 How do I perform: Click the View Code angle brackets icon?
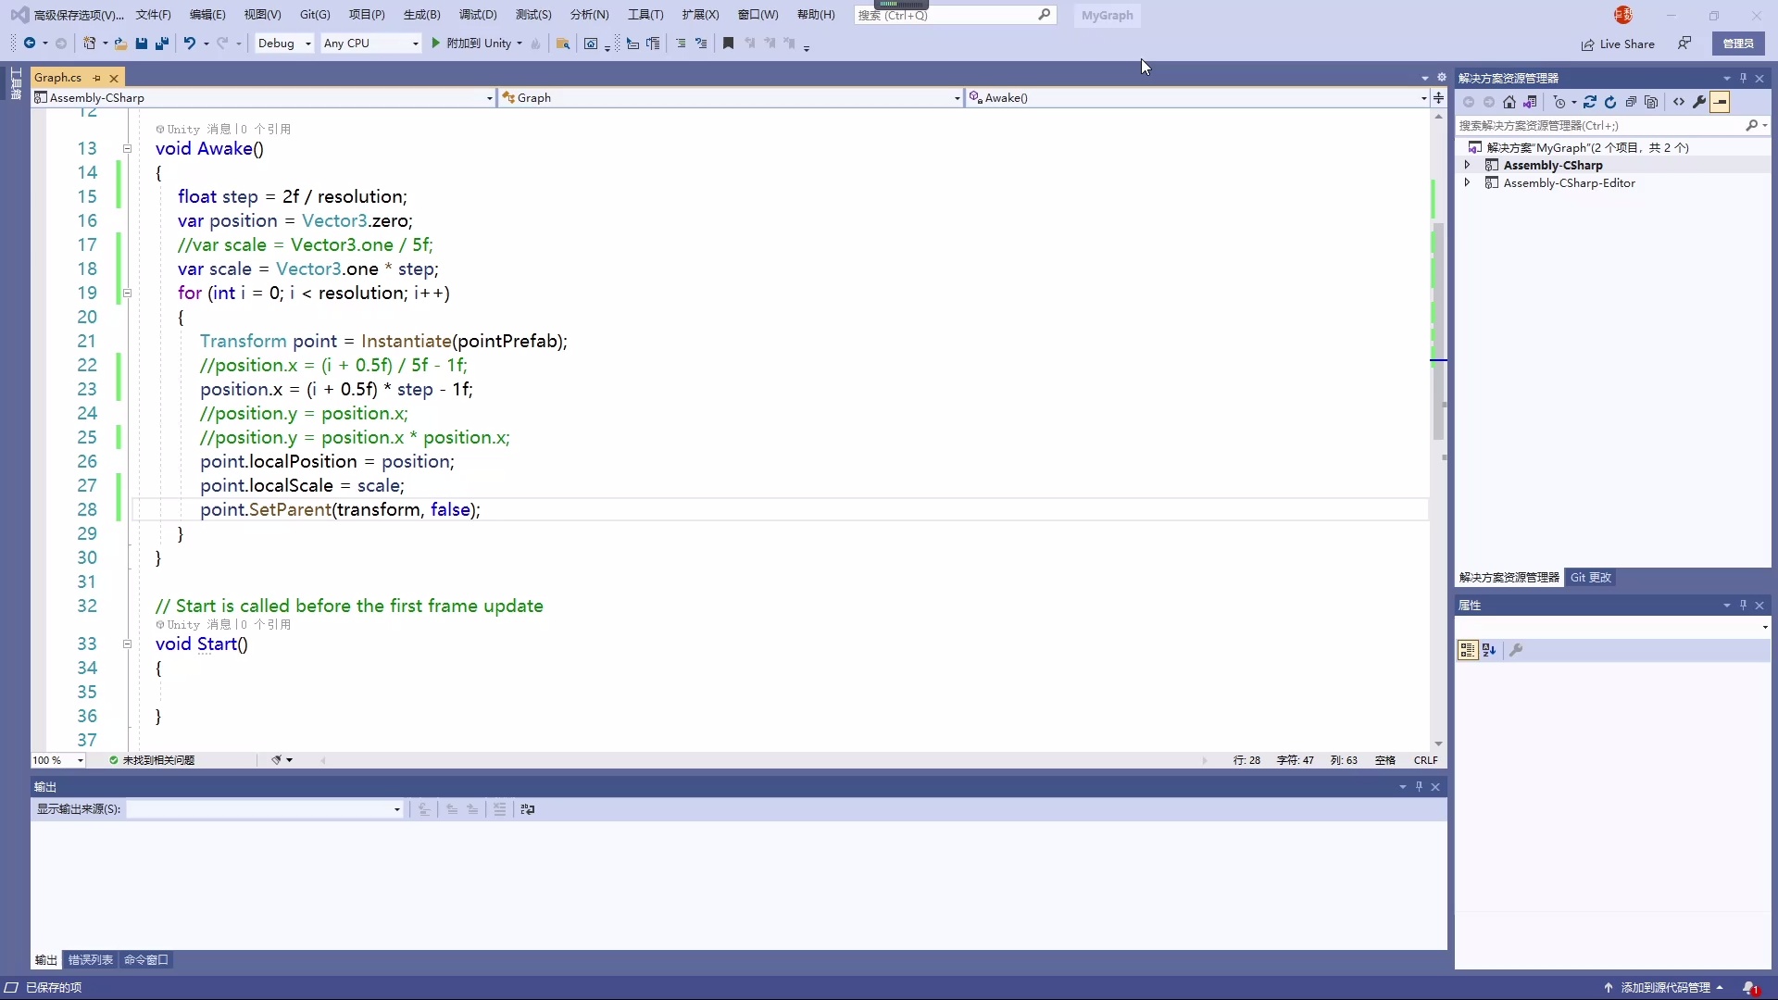tap(1679, 102)
